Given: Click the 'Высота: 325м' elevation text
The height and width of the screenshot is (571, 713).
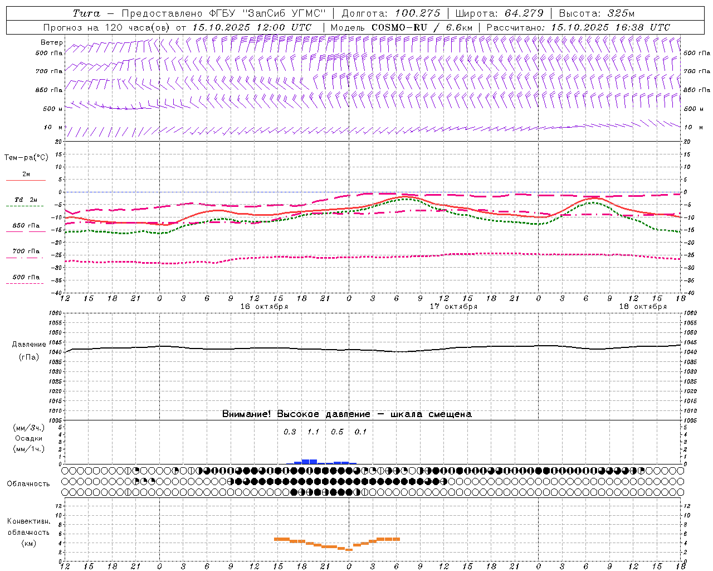Looking at the screenshot, I should pos(597,13).
